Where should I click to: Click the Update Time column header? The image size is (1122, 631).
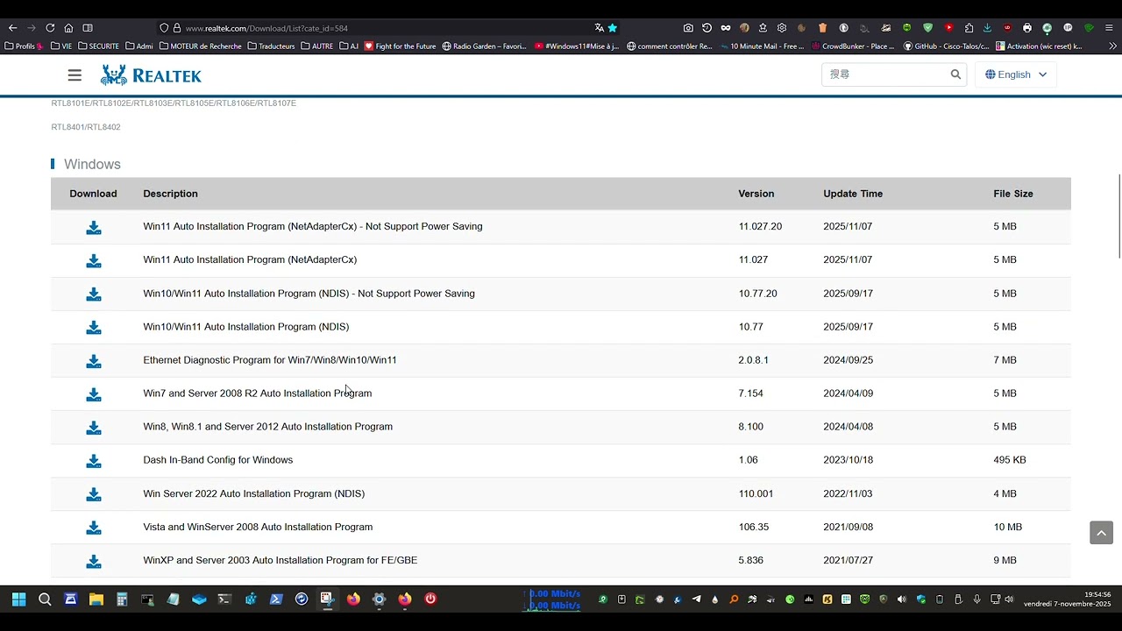853,194
